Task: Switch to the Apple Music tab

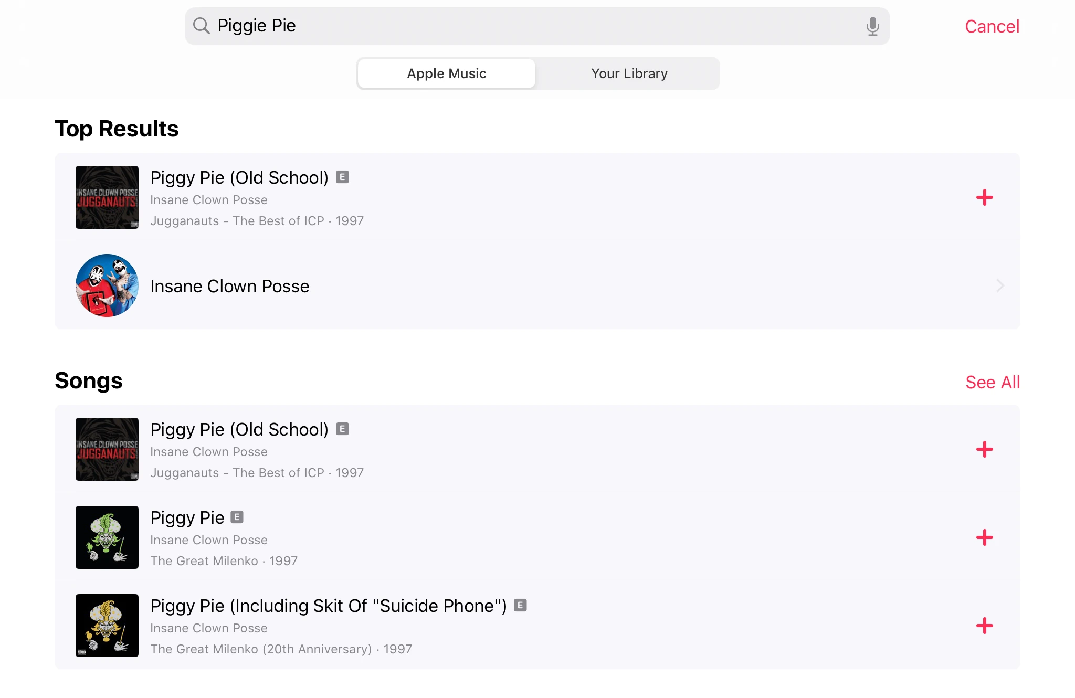Action: (x=447, y=73)
